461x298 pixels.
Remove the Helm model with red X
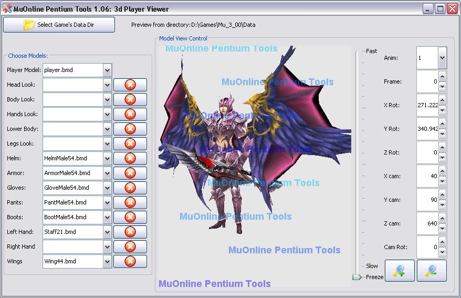(130, 158)
